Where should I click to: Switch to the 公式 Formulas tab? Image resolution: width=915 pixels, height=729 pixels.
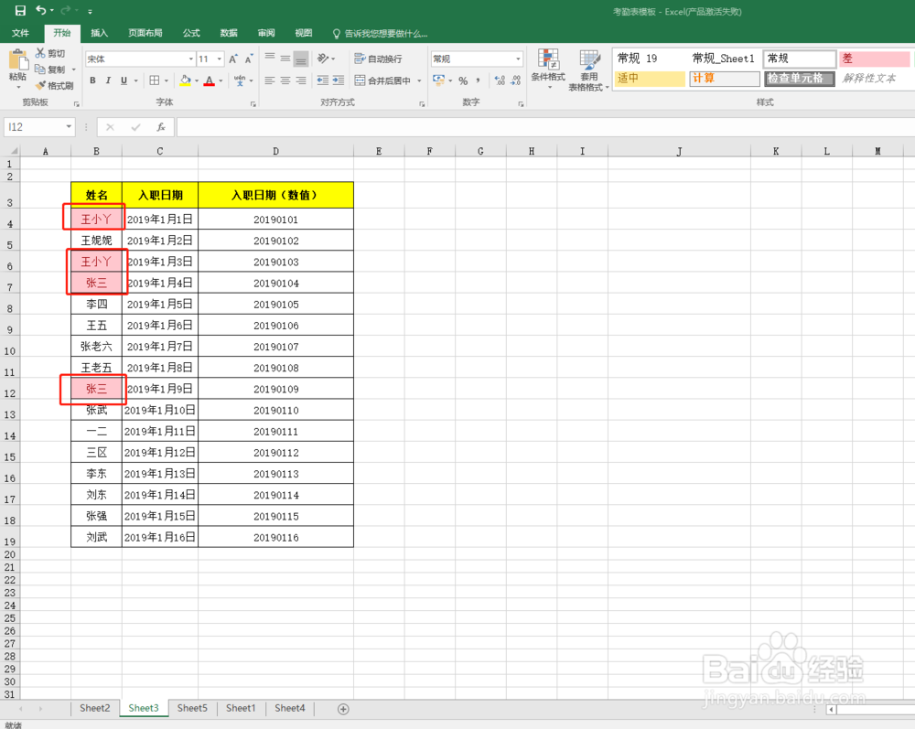coord(191,33)
